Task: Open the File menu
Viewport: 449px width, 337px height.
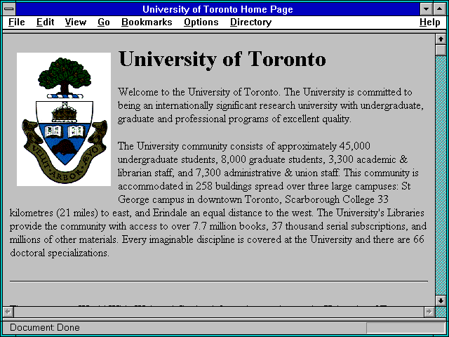Action: (x=17, y=22)
